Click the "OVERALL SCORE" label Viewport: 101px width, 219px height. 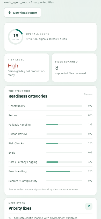(38, 34)
